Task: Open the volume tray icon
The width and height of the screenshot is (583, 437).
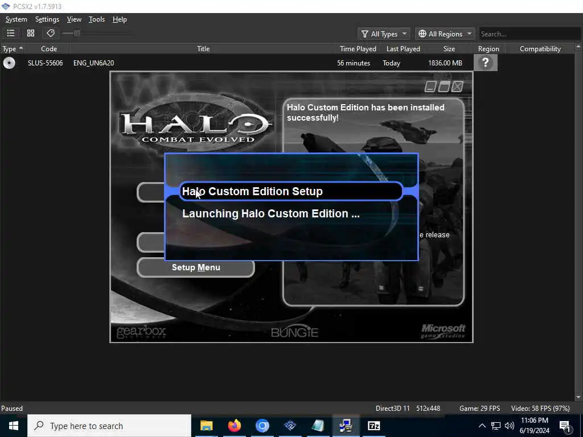Action: pos(510,426)
